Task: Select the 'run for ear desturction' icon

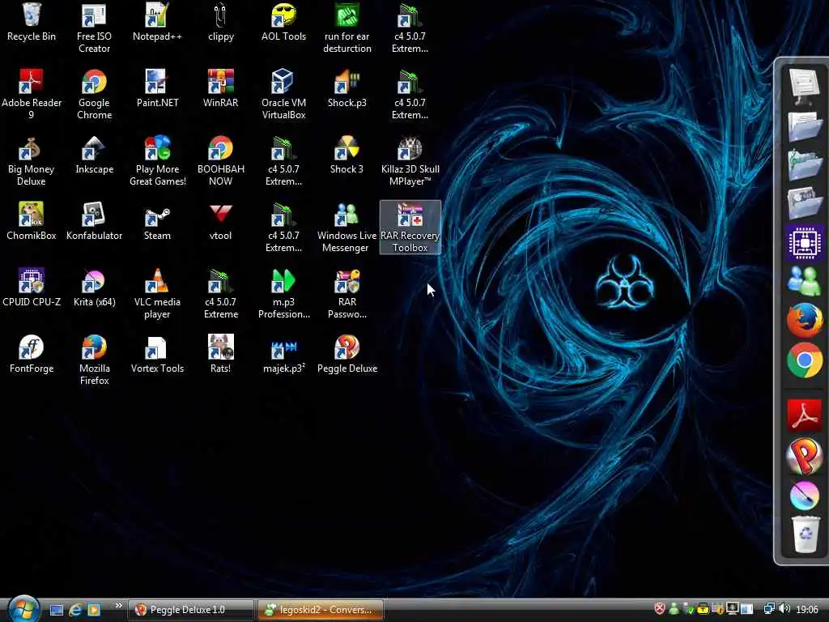Action: [346, 28]
